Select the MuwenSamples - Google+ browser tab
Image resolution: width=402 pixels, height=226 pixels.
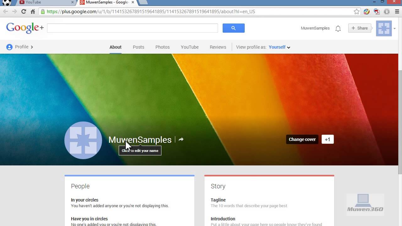click(x=107, y=2)
